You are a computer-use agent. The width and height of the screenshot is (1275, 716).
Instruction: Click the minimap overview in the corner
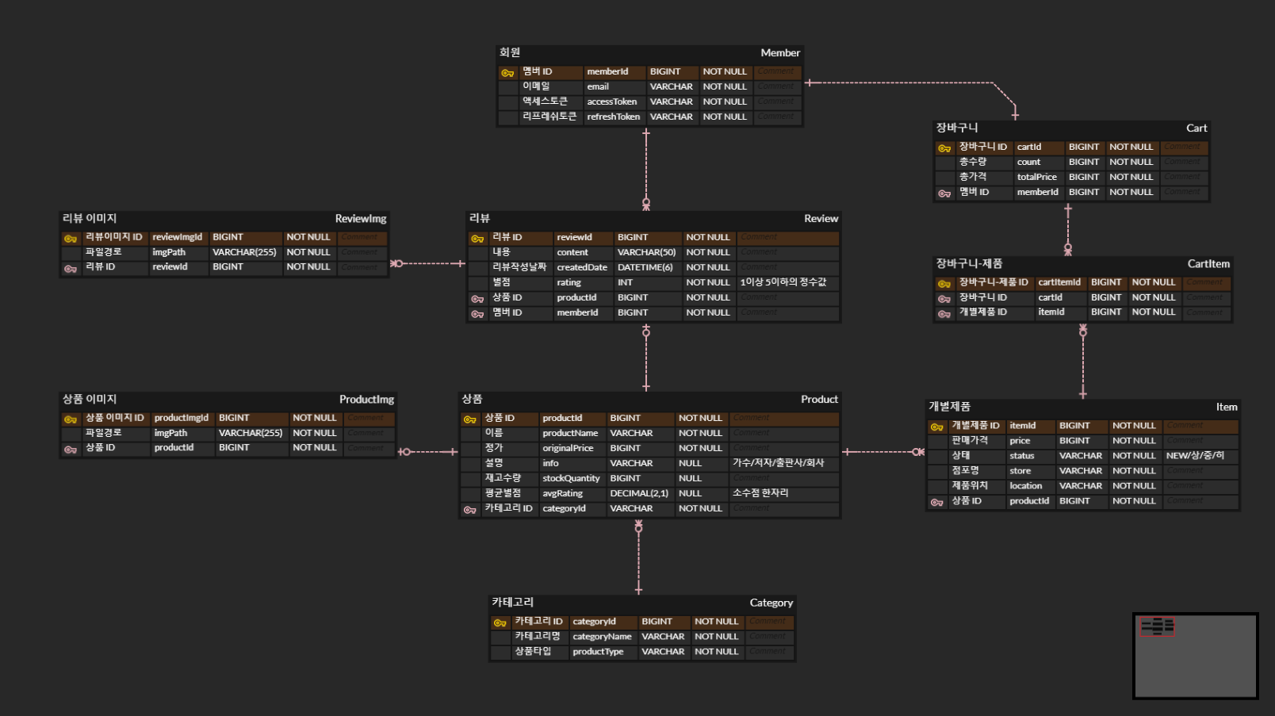[1196, 656]
